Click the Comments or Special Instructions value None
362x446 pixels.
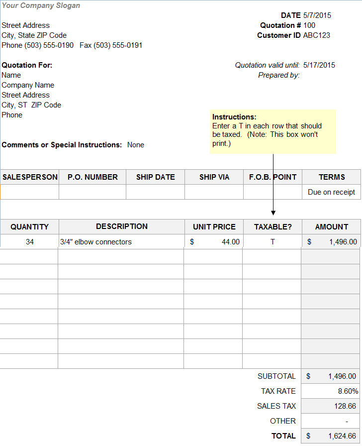pos(136,145)
